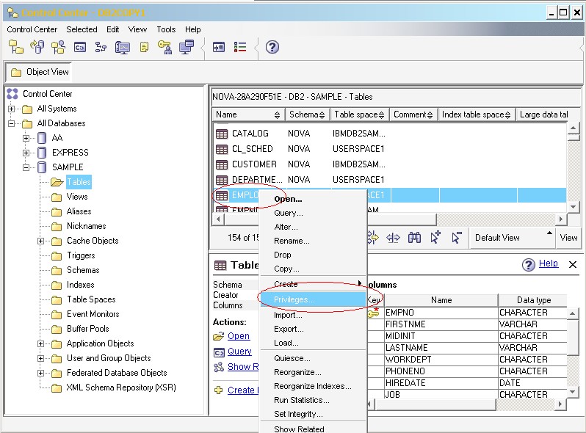Choose Run Statistics... from the context menu
This screenshot has width=586, height=433.
coord(312,400)
